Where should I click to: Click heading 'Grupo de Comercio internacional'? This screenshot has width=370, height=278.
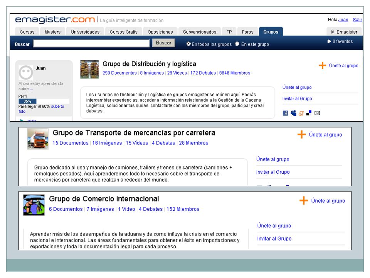point(104,198)
